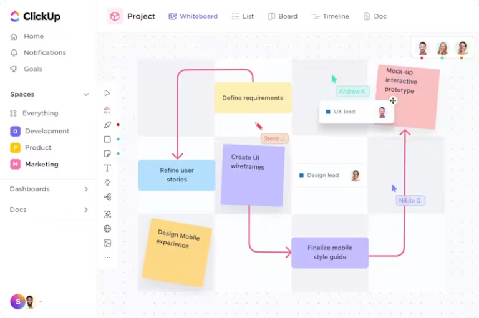Select the Design Mobile experience orange note
479x318 pixels.
[x=177, y=253]
